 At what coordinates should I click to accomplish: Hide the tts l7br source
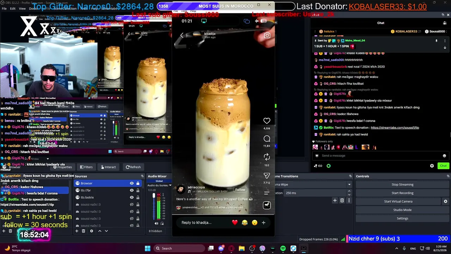132,190
